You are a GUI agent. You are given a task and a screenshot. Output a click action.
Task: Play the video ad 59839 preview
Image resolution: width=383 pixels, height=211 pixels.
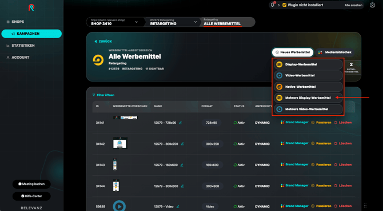[119, 206]
